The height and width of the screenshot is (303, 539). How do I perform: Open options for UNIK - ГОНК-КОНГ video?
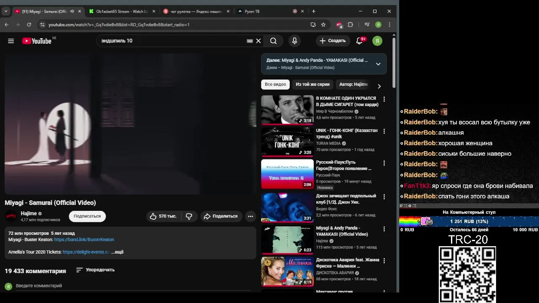tap(384, 131)
